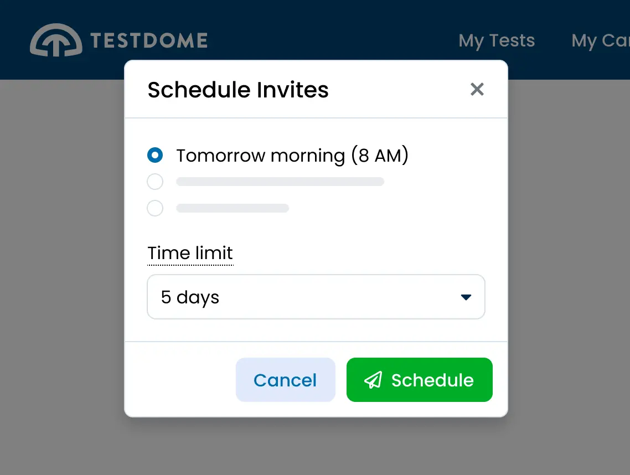The width and height of the screenshot is (630, 475).
Task: Select the Tomorrow morning (8 AM) radio button
Action: click(155, 155)
